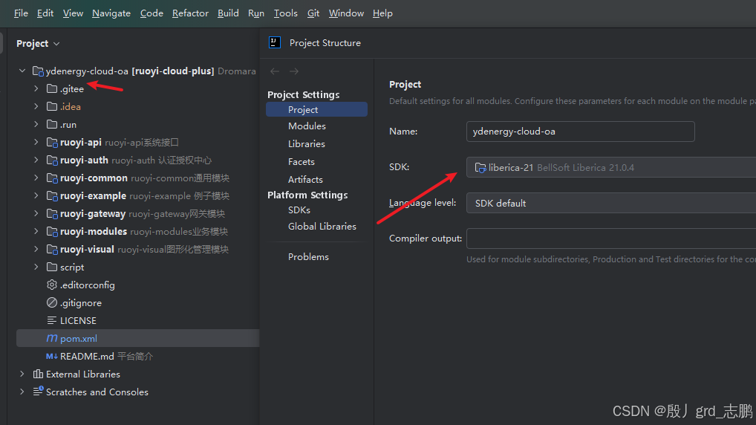
Task: Click the ruoyi-example module folder icon
Action: pyautogui.click(x=52, y=196)
